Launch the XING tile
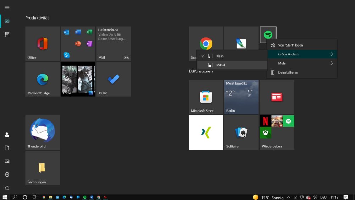 pos(206,133)
